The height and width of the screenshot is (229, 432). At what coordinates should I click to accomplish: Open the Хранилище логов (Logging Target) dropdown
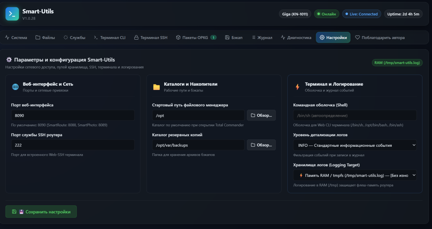(x=355, y=175)
